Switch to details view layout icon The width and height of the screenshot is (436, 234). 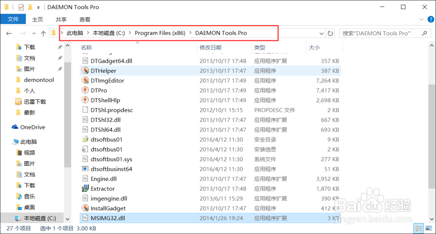click(x=419, y=228)
